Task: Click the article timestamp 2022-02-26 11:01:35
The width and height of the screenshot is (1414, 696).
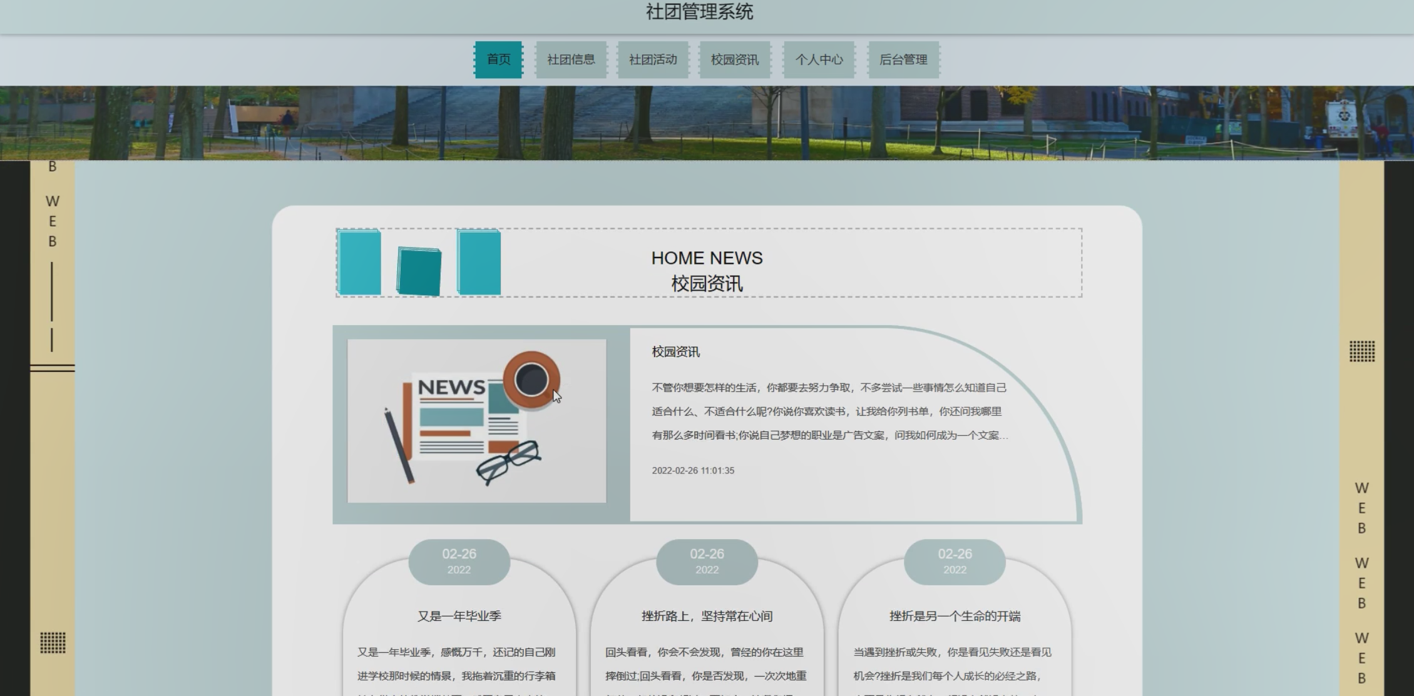Action: [693, 470]
